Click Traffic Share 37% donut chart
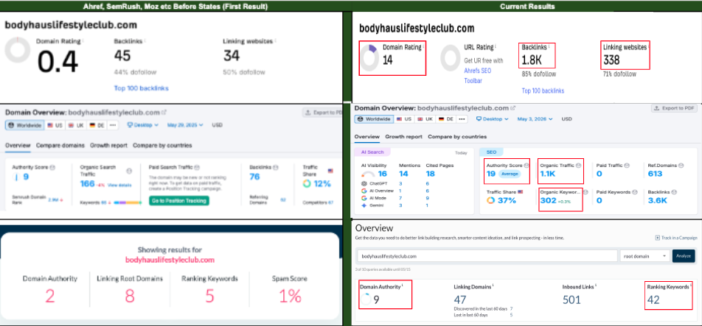This screenshot has width=702, height=326. tap(490, 200)
